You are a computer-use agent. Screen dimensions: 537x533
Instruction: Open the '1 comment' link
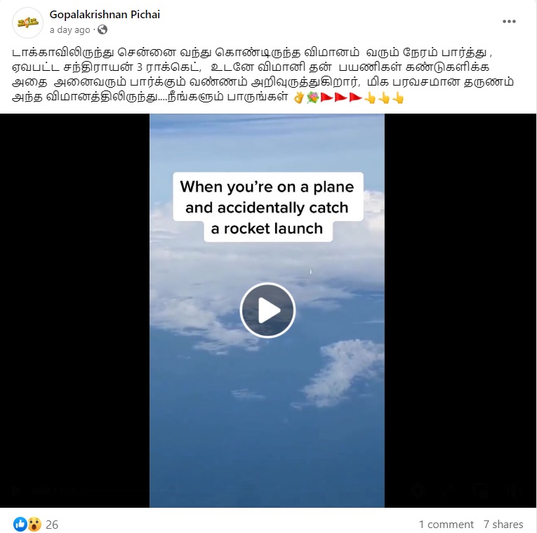(446, 524)
